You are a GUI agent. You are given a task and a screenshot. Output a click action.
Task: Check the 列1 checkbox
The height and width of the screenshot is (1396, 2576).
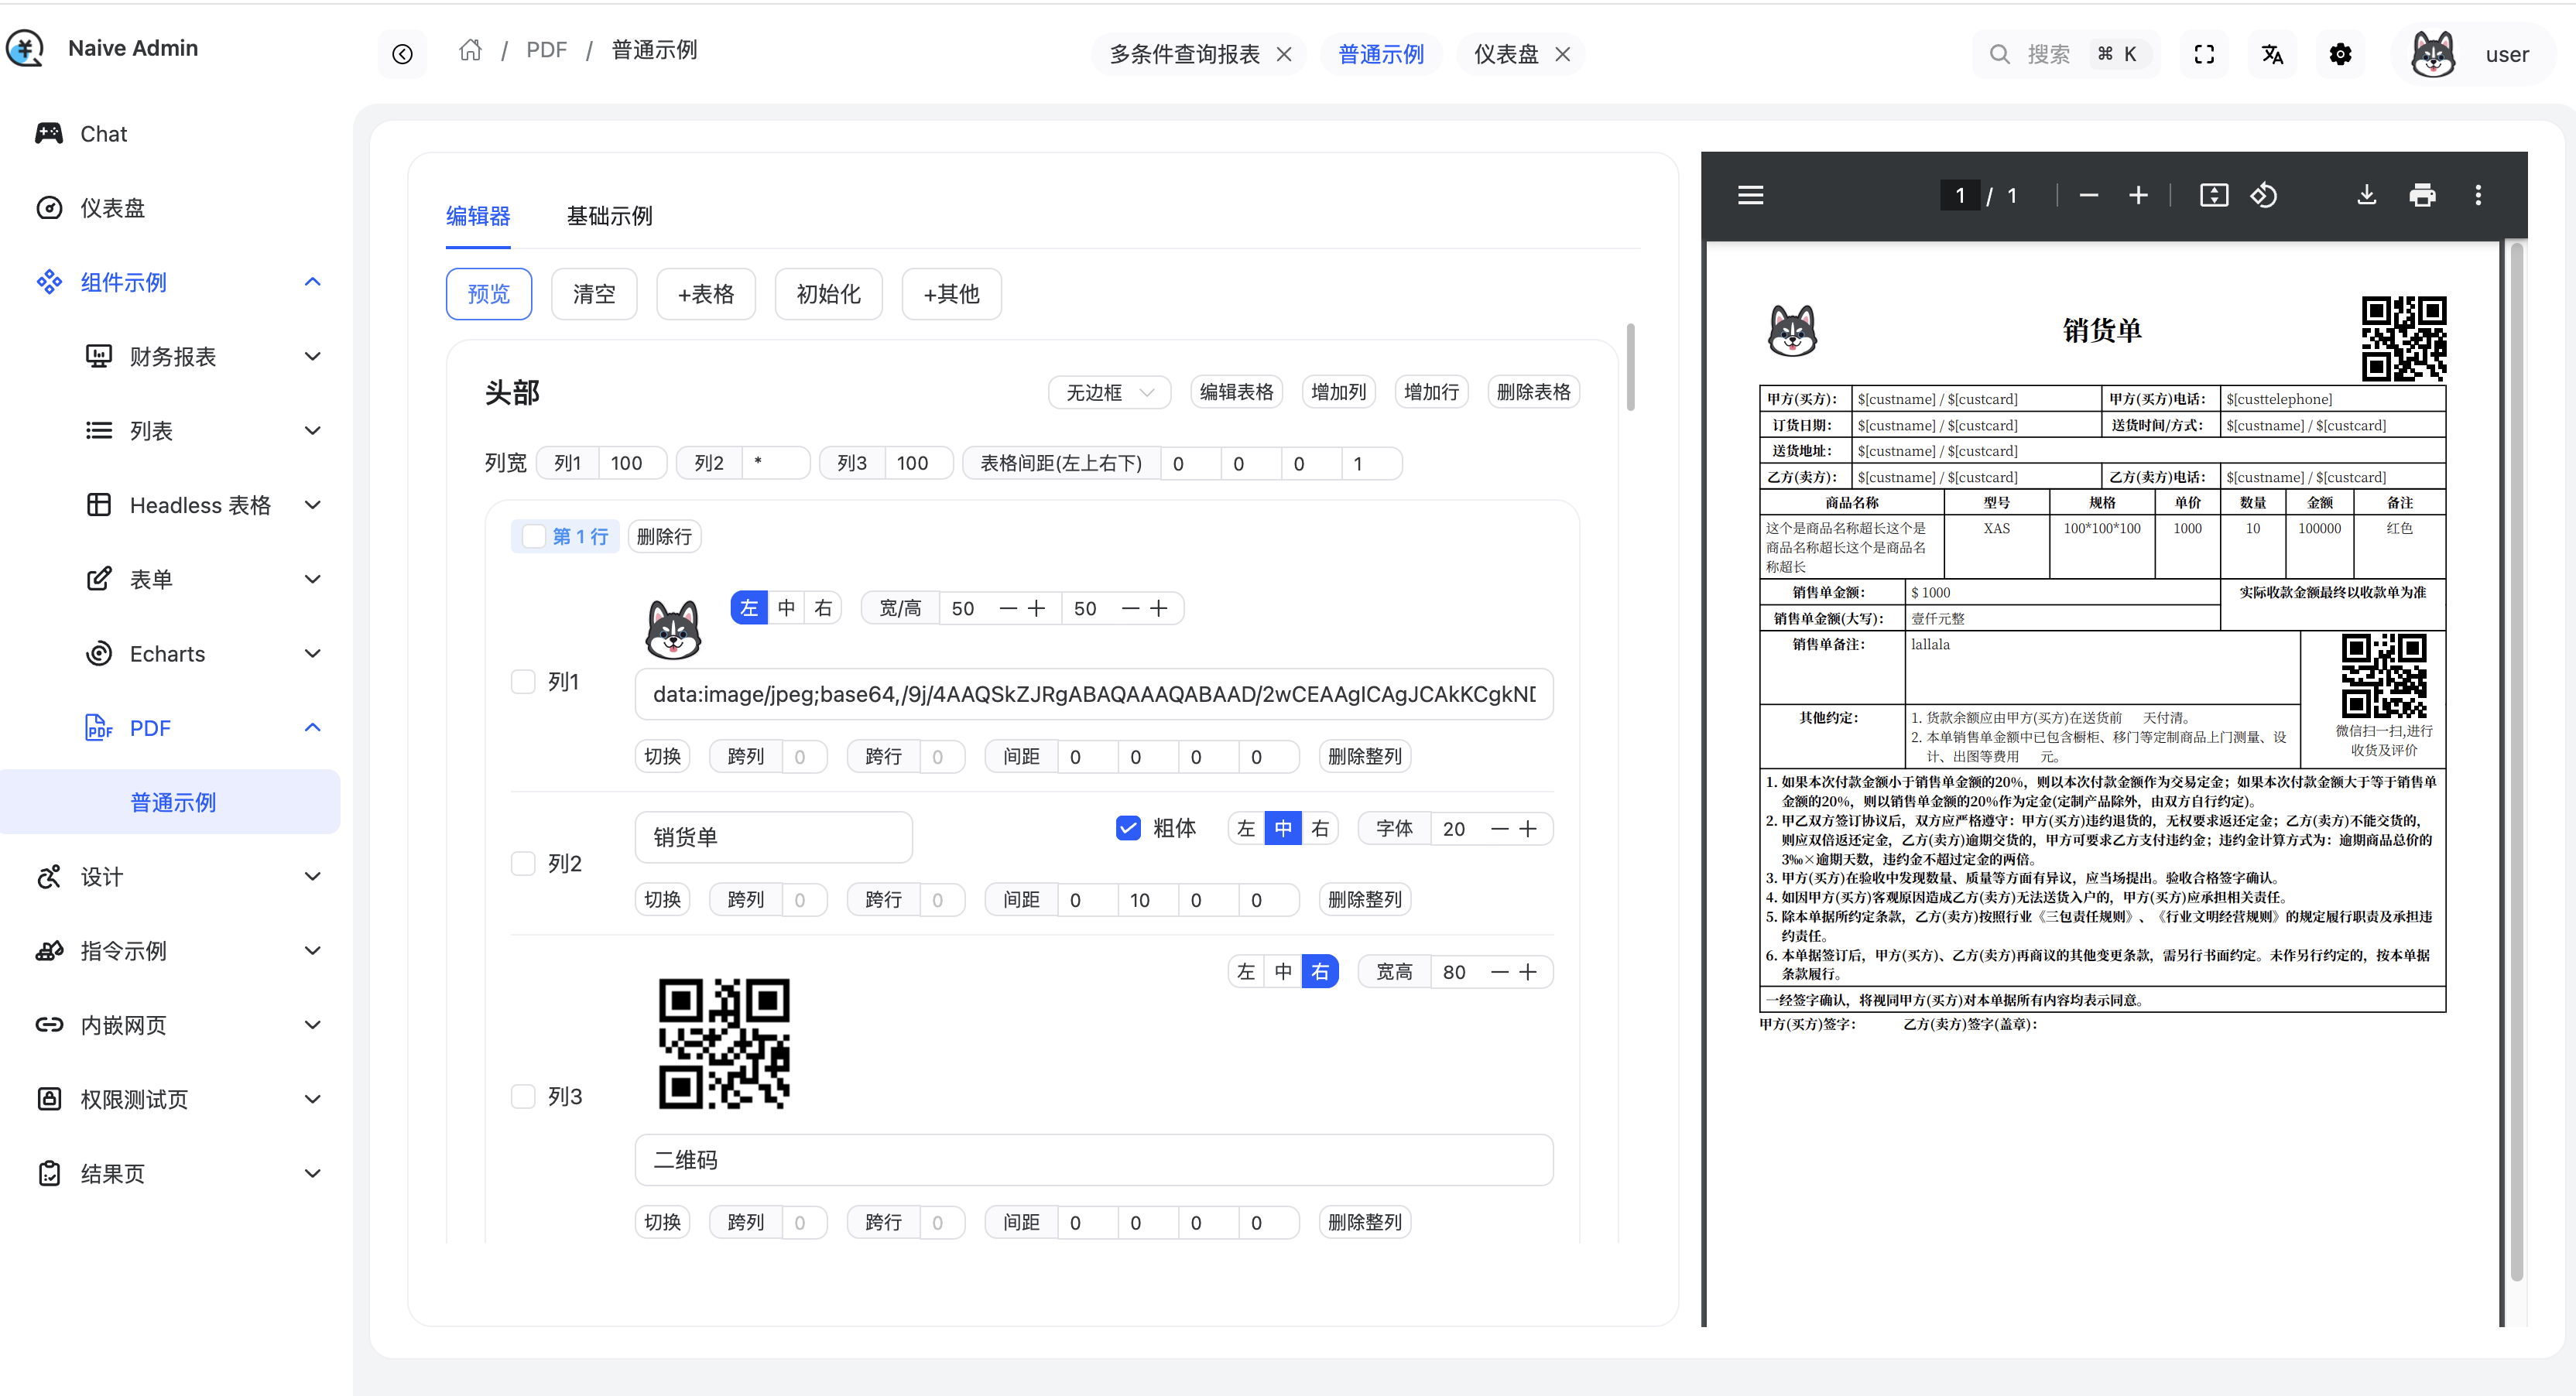523,682
